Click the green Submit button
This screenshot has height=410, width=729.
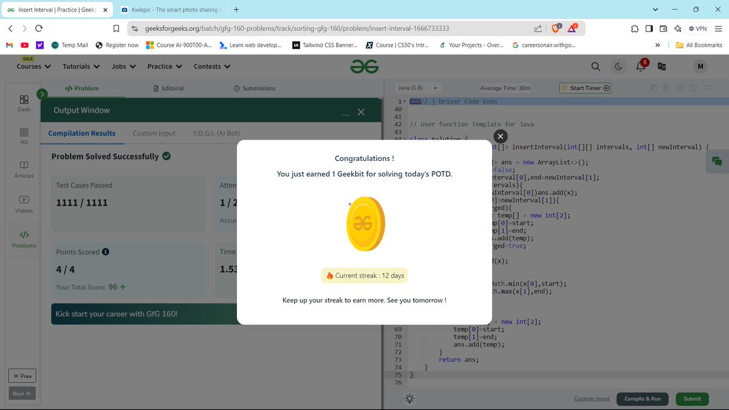coord(692,398)
